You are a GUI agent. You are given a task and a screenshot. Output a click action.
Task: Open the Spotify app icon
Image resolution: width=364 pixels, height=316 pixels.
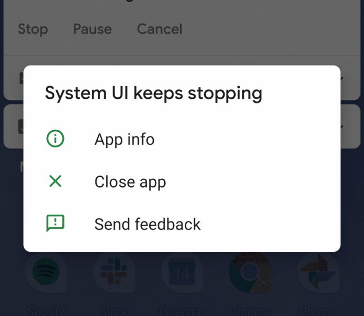46,271
